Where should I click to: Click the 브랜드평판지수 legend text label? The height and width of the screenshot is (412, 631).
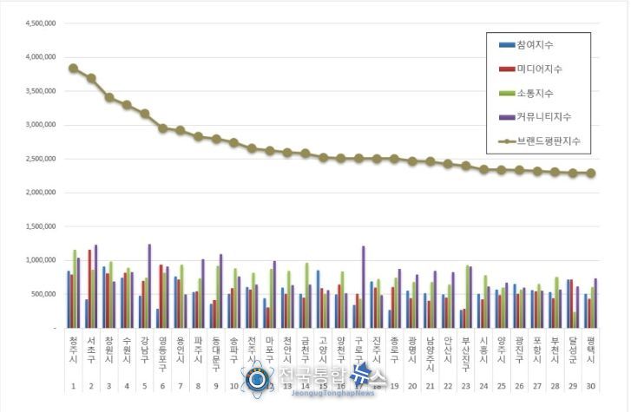click(548, 141)
